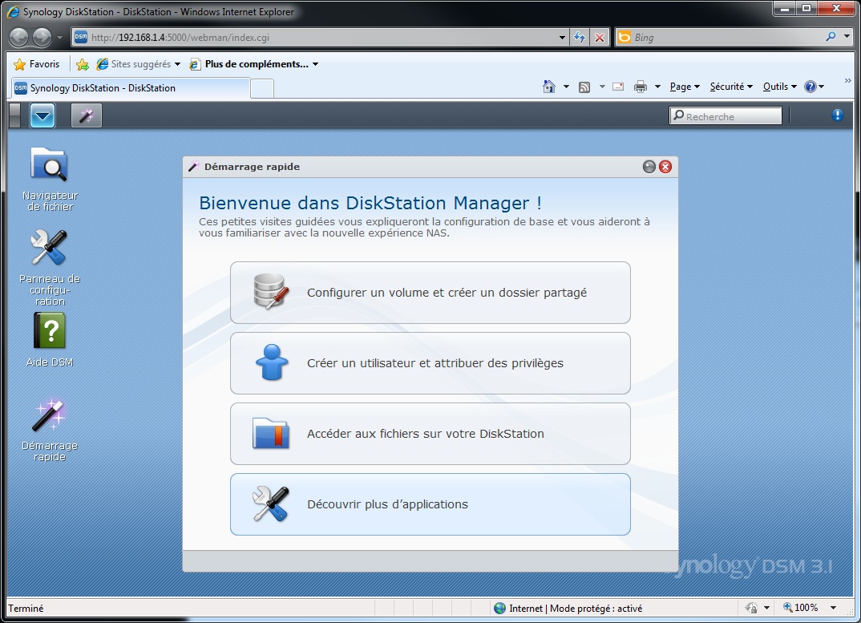Viewport: 861px width, 623px height.
Task: Click the Mode protégé : activé status text
Action: click(596, 608)
